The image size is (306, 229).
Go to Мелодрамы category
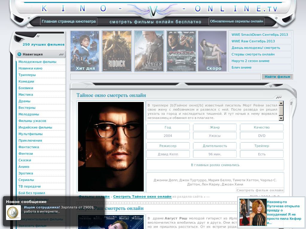point(29,114)
